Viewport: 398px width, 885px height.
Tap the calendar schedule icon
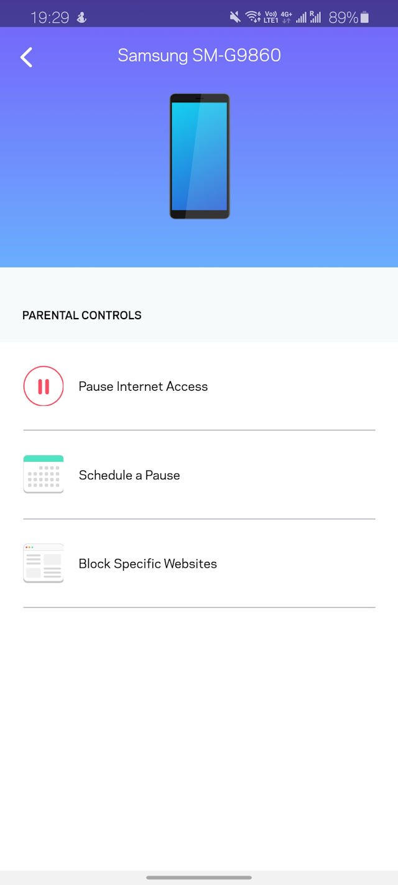coord(44,474)
